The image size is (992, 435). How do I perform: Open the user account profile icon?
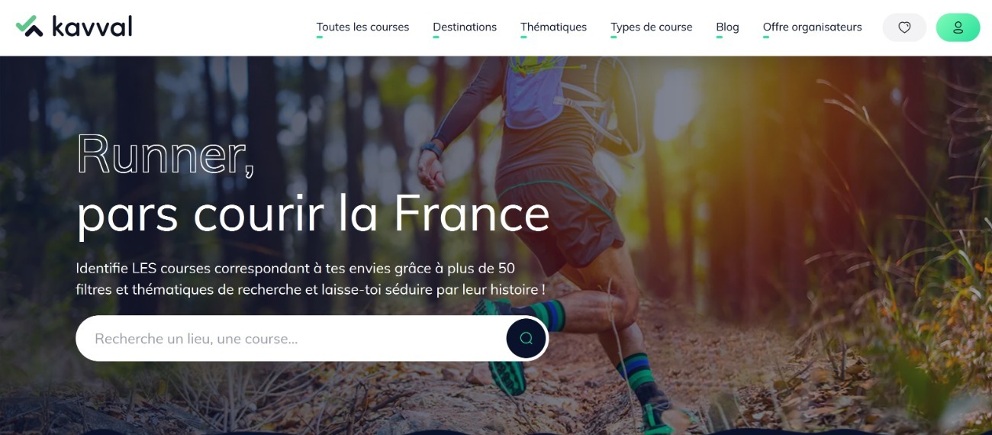coord(958,27)
